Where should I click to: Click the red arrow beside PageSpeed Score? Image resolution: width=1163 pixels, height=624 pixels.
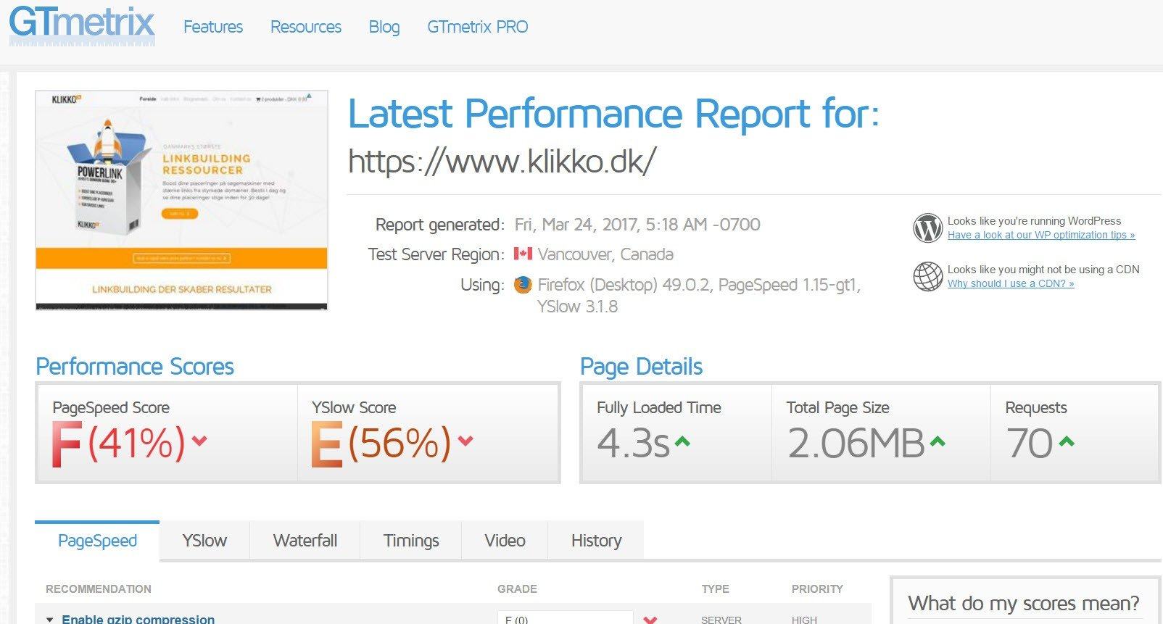point(199,440)
